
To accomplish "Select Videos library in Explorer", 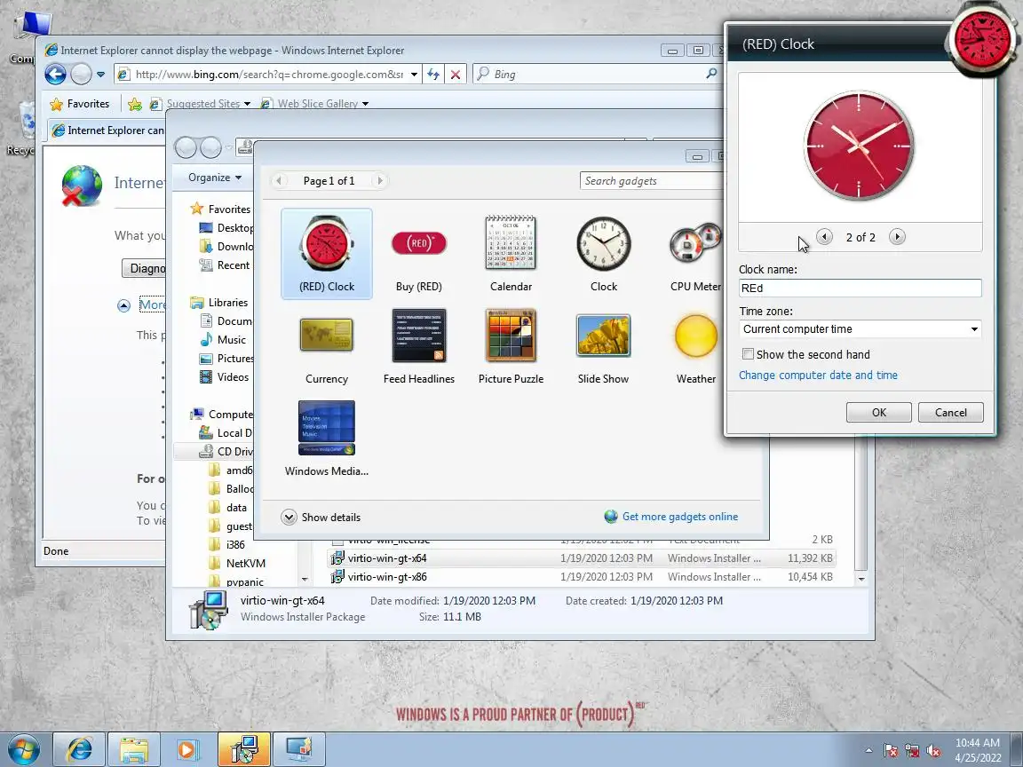I will (x=225, y=377).
